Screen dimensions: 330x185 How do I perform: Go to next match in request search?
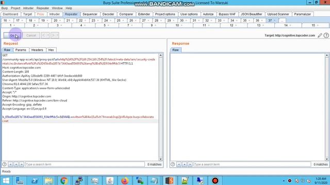22,164
